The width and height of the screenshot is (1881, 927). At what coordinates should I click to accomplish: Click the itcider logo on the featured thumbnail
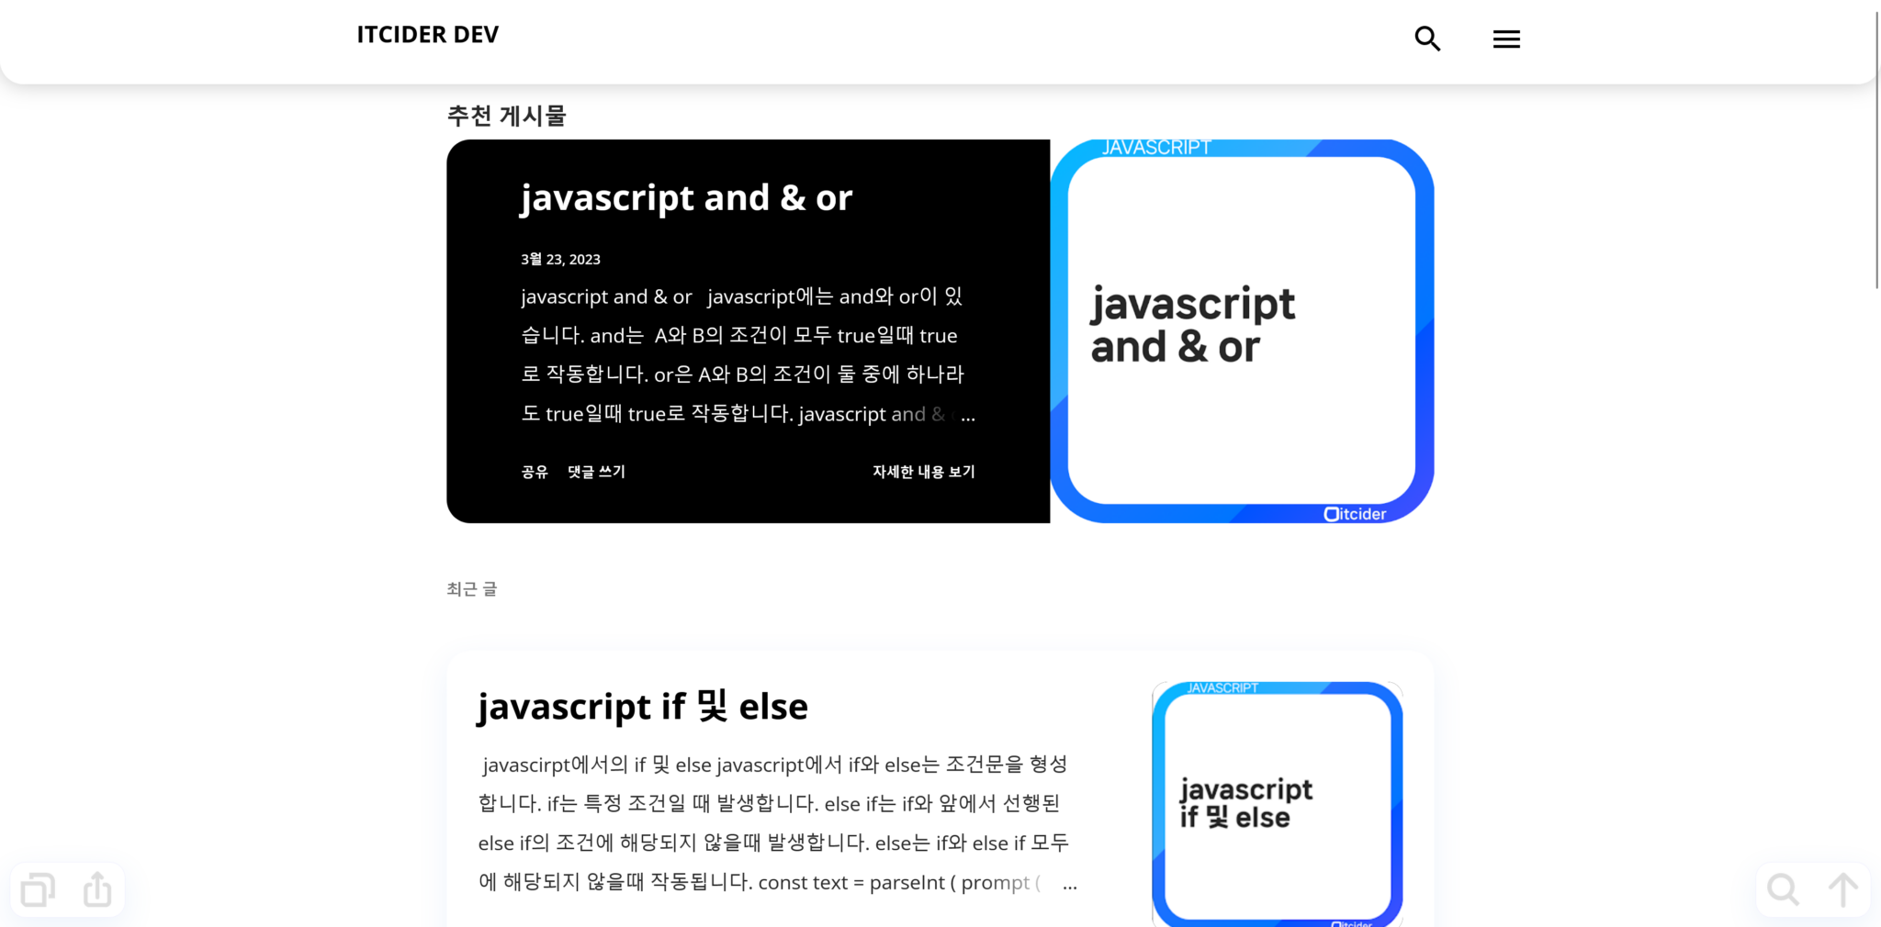(x=1355, y=513)
